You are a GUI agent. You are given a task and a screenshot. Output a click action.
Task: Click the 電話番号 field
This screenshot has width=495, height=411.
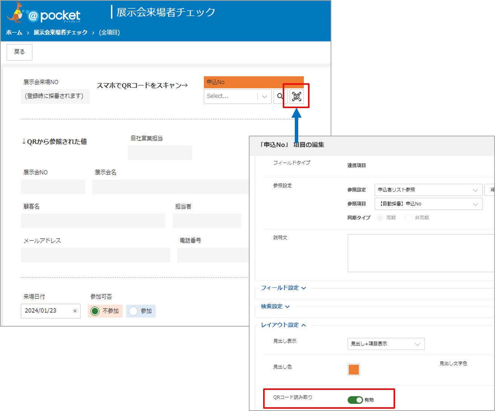(213, 255)
